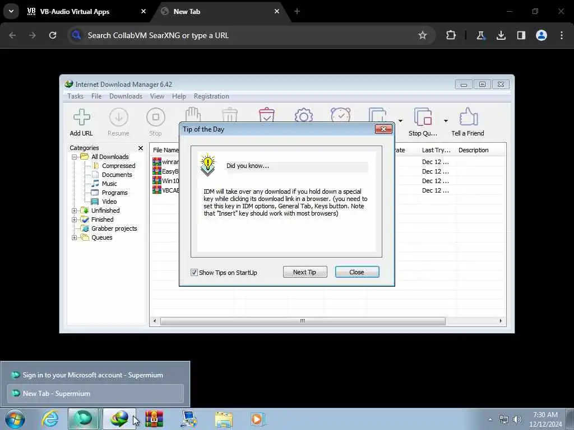The height and width of the screenshot is (430, 574).
Task: Select the Win10 download row
Action: (x=166, y=181)
